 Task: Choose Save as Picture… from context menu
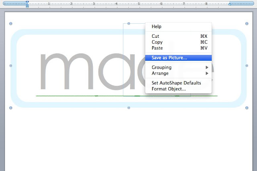tap(178, 58)
